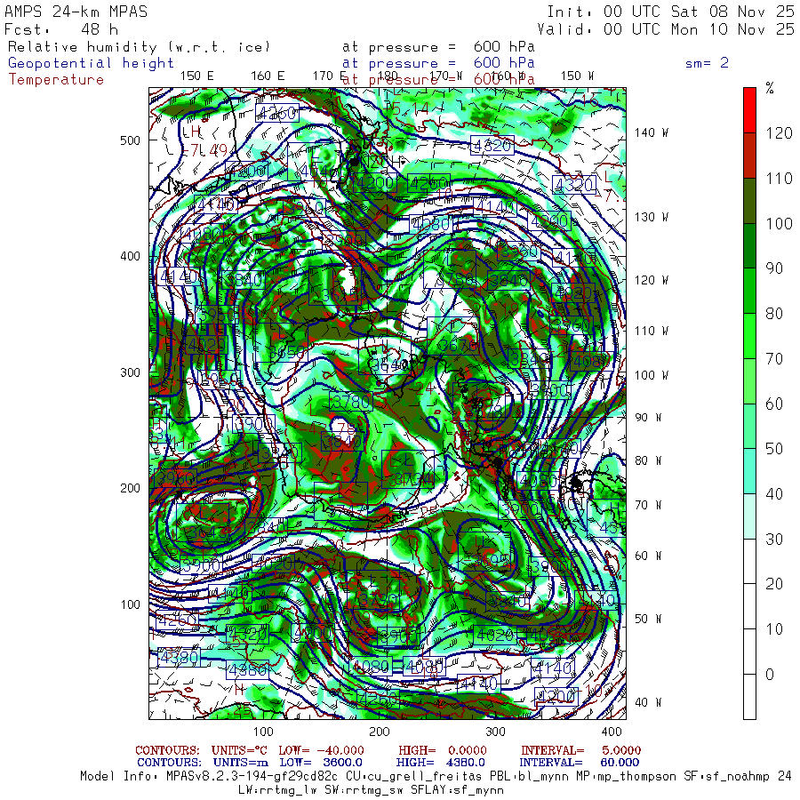800x800 pixels.
Task: Click the 'sm= 2' smoothing text
Action: coord(708,63)
